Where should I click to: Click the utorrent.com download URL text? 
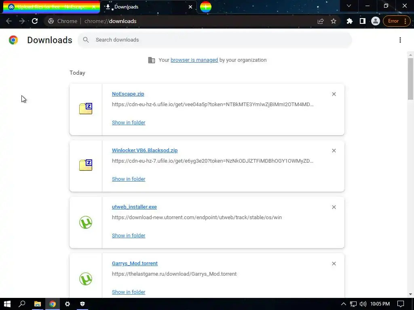[197, 218]
